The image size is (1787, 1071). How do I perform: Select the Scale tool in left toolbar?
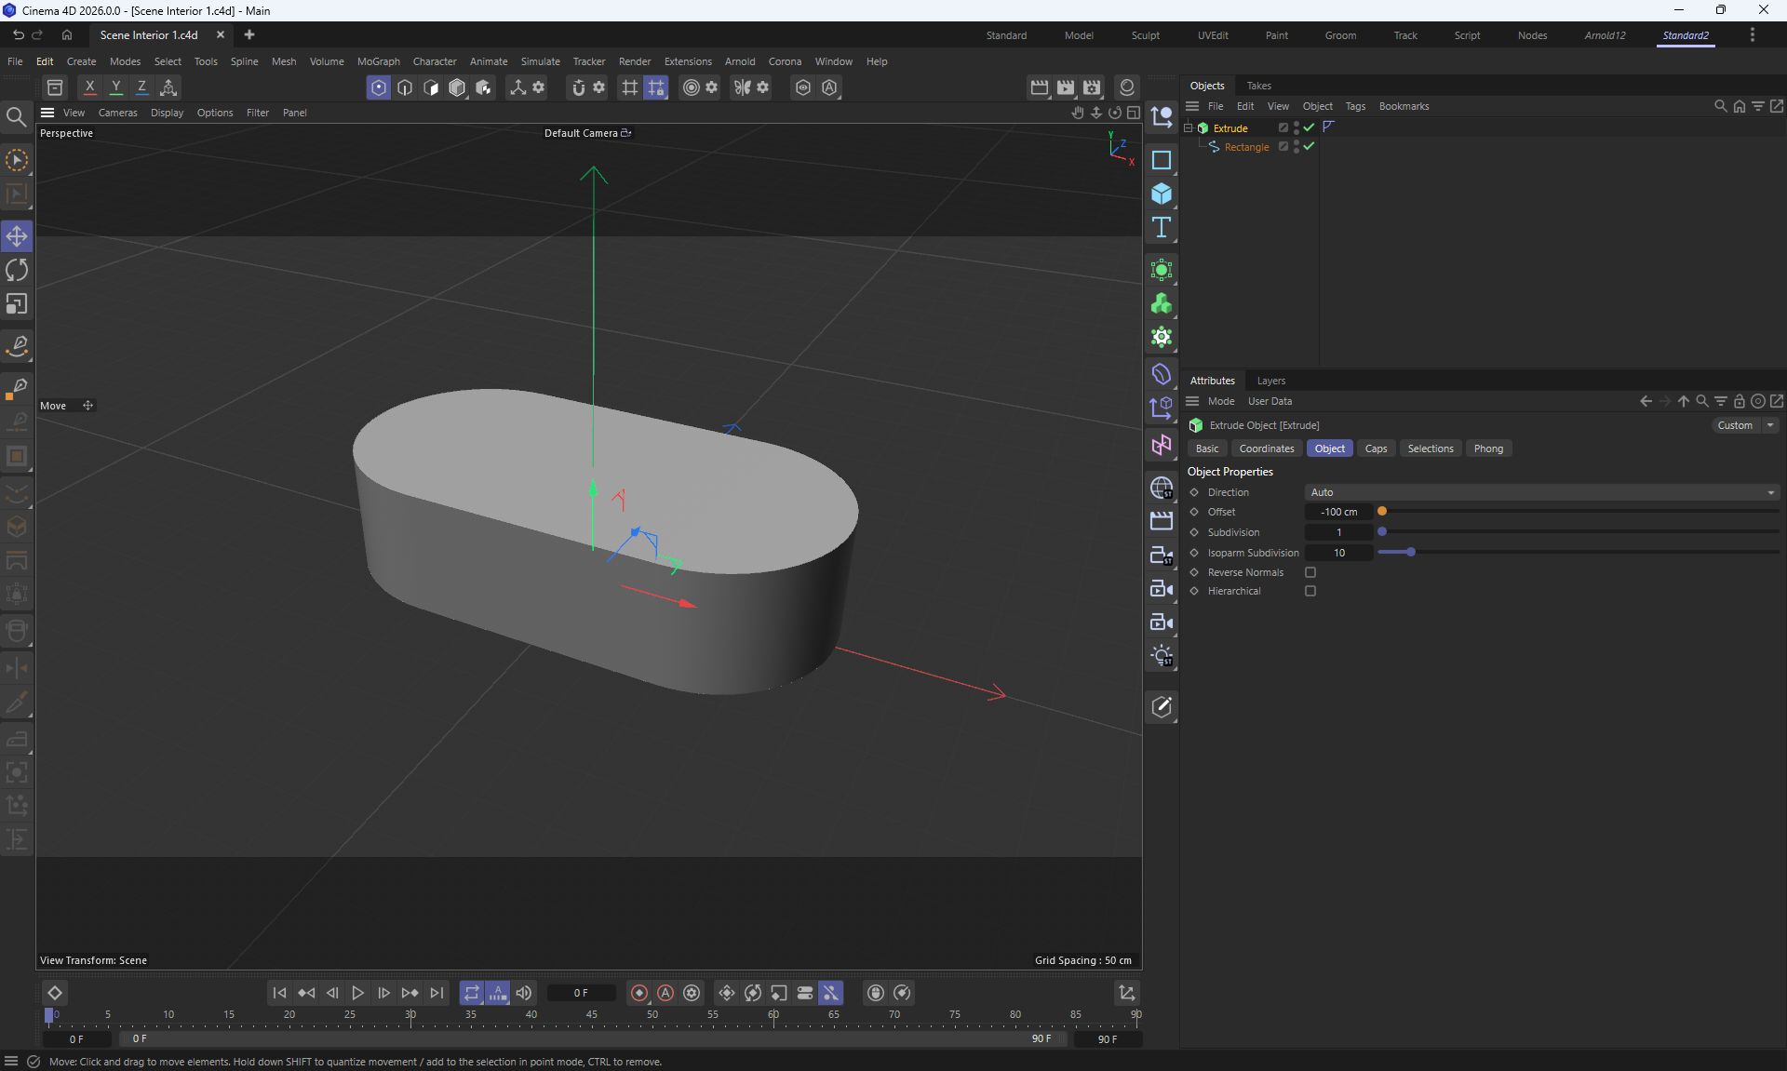point(17,304)
